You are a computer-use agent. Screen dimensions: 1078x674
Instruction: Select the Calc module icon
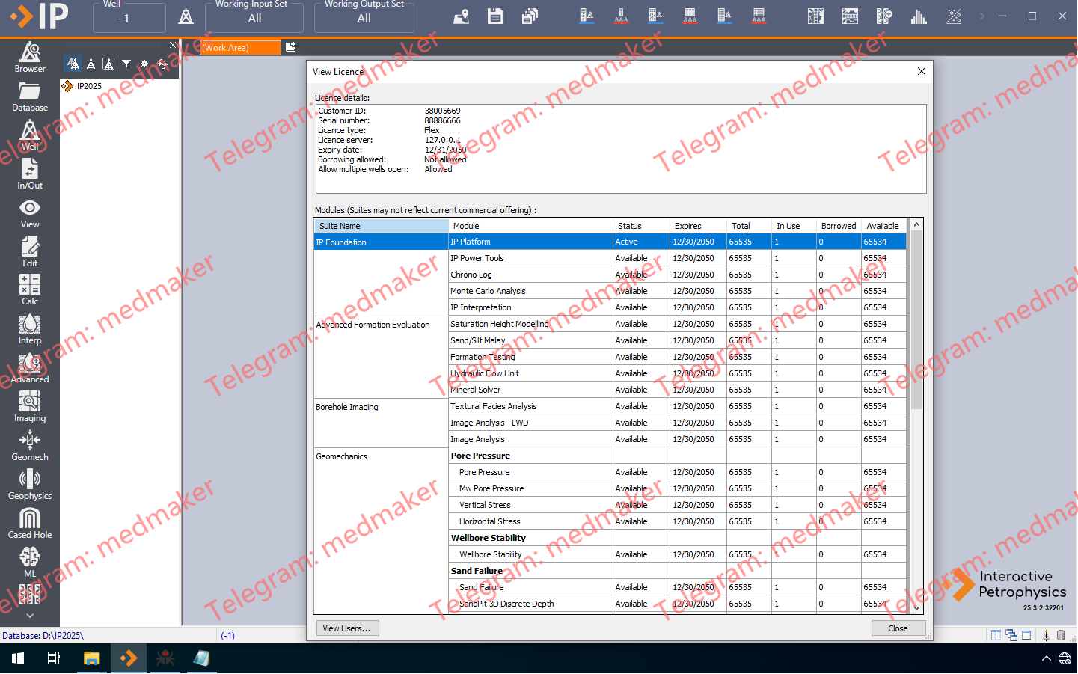tap(30, 289)
